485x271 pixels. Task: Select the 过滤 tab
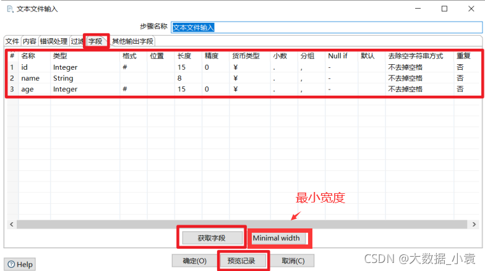[77, 41]
